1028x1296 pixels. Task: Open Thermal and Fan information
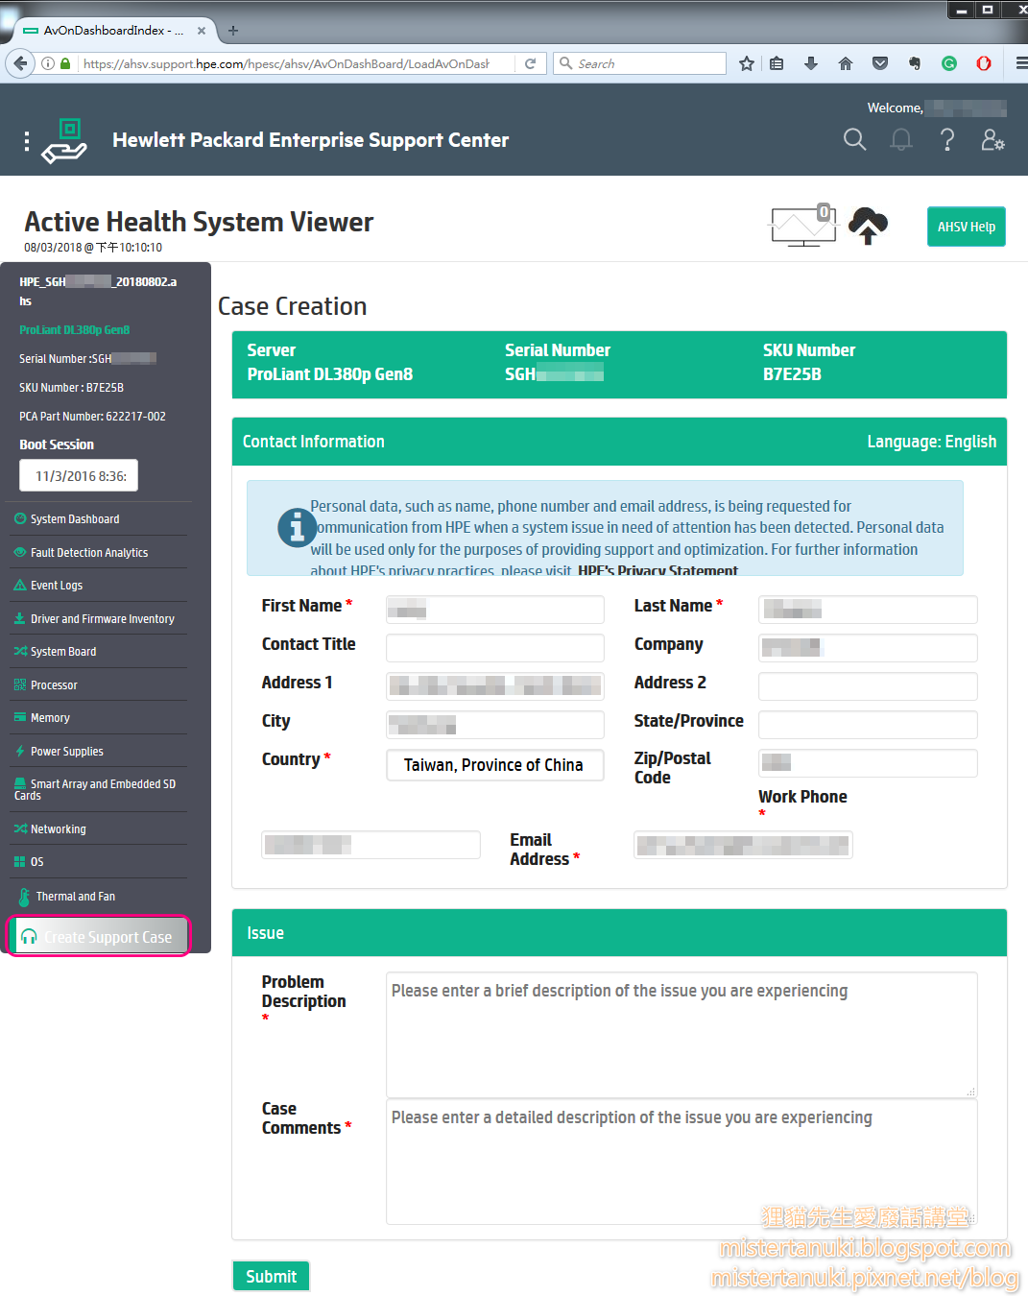click(x=74, y=896)
